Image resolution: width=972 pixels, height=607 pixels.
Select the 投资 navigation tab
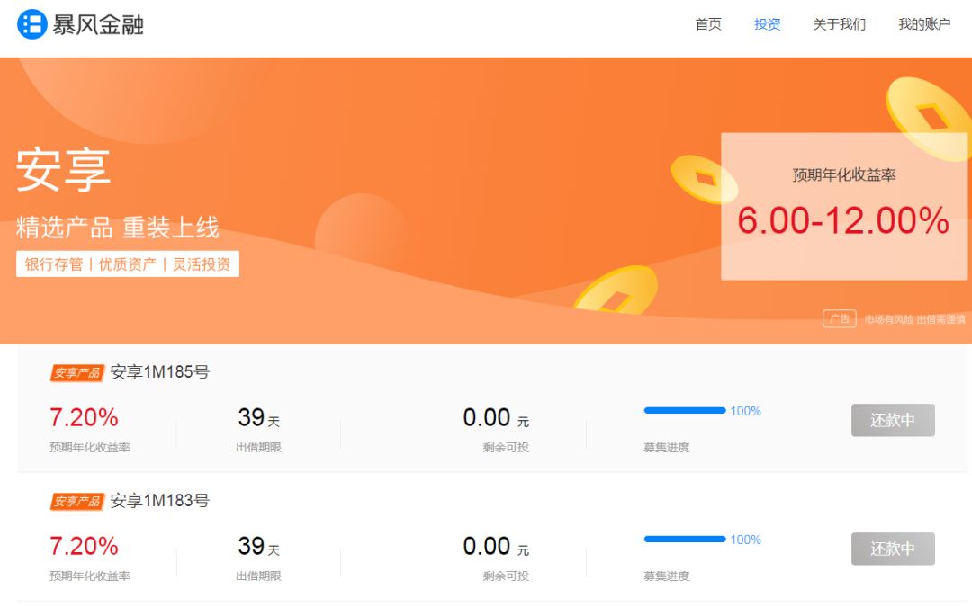point(768,24)
